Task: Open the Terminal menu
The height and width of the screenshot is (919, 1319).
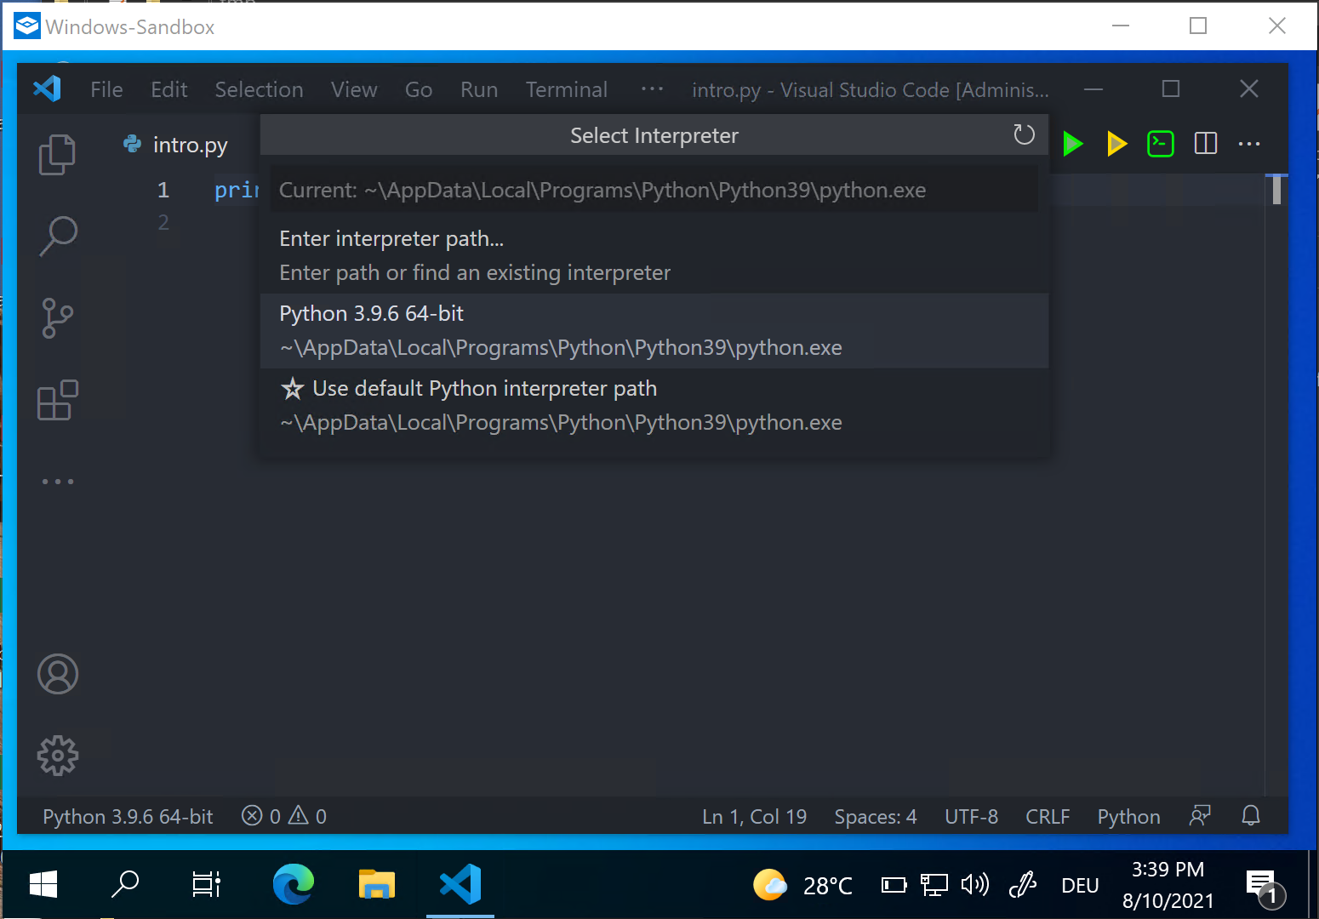Action: (567, 89)
